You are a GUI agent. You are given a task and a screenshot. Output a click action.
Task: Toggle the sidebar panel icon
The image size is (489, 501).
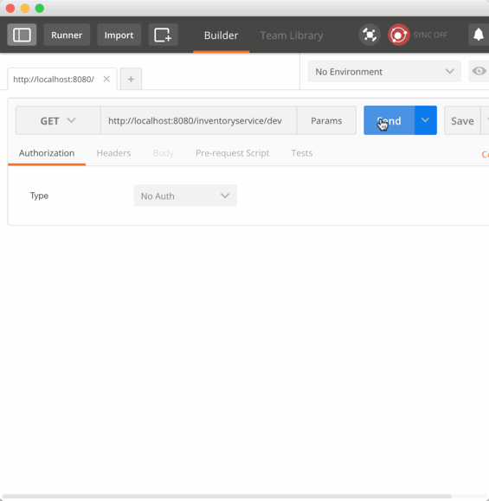[x=22, y=35]
